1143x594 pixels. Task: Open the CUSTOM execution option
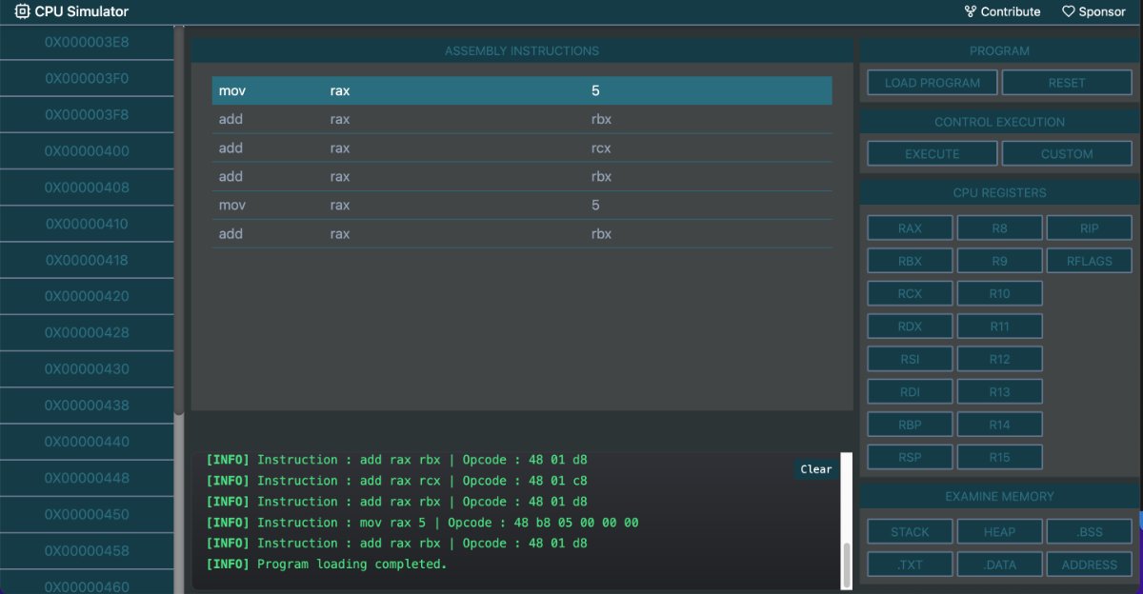point(1066,153)
